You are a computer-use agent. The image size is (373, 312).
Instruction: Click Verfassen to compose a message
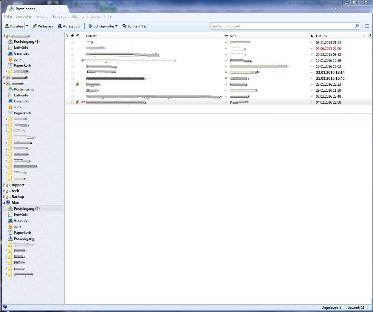click(43, 26)
